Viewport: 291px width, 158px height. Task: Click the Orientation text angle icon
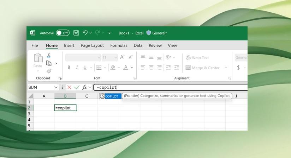[168, 57]
